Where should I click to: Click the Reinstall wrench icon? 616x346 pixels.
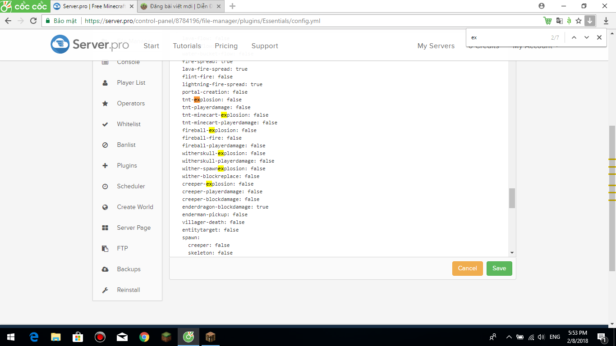(105, 290)
